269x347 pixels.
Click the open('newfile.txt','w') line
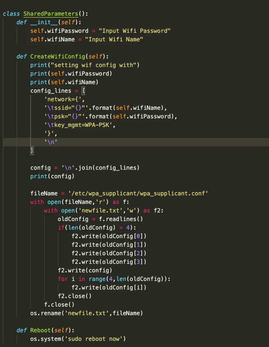pos(104,211)
